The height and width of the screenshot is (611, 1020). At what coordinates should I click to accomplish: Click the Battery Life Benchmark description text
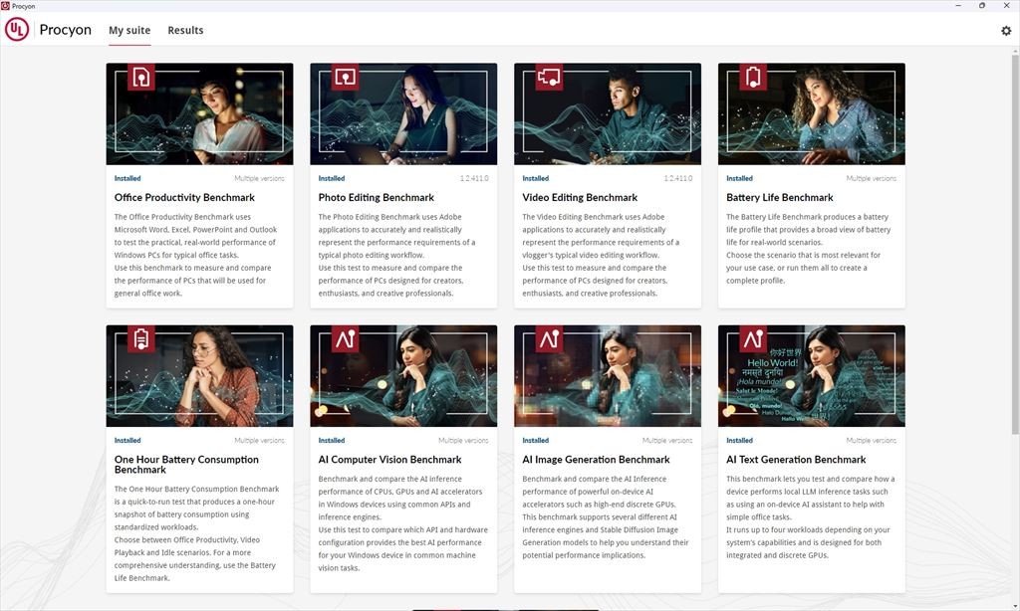(x=808, y=249)
